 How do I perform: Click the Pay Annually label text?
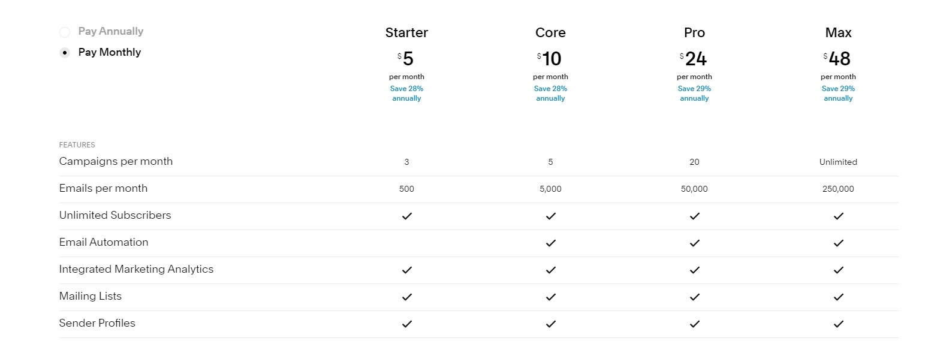pos(111,31)
